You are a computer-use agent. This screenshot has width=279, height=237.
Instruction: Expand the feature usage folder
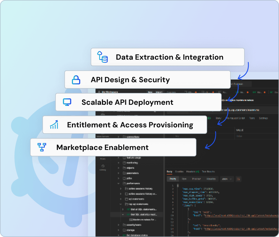coord(118,157)
